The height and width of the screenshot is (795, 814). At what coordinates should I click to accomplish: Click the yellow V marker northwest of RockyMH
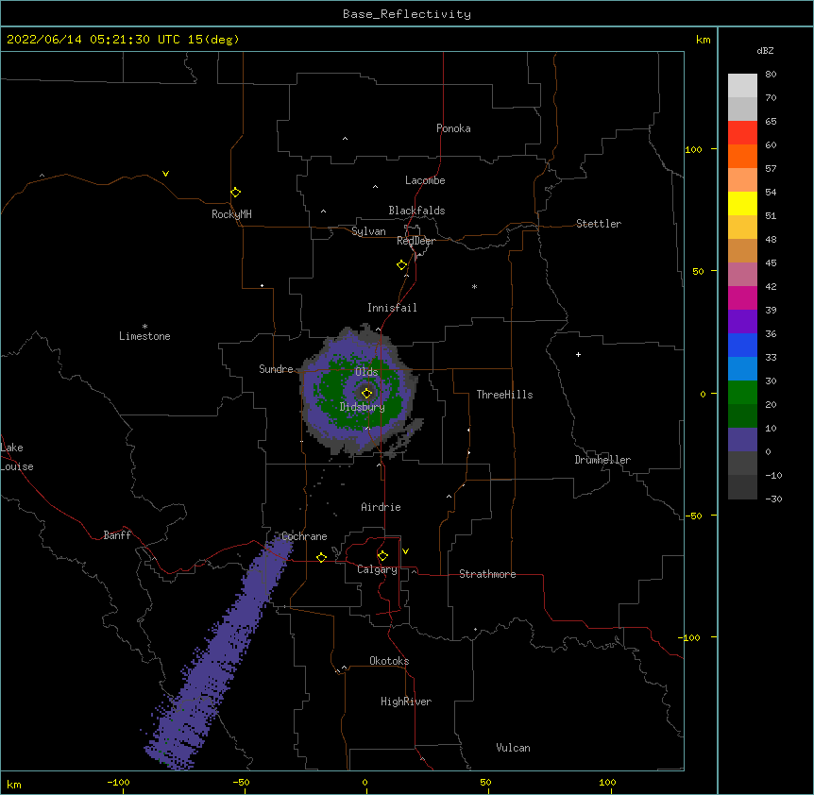165,174
